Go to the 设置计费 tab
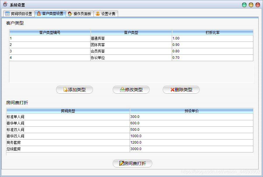Viewport: 263px width, 177px height. point(106,13)
